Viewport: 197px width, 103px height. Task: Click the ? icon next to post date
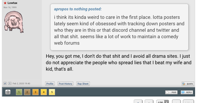(x=10, y=84)
